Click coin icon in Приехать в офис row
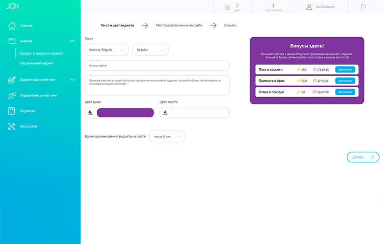The image size is (384, 244). (x=298, y=81)
